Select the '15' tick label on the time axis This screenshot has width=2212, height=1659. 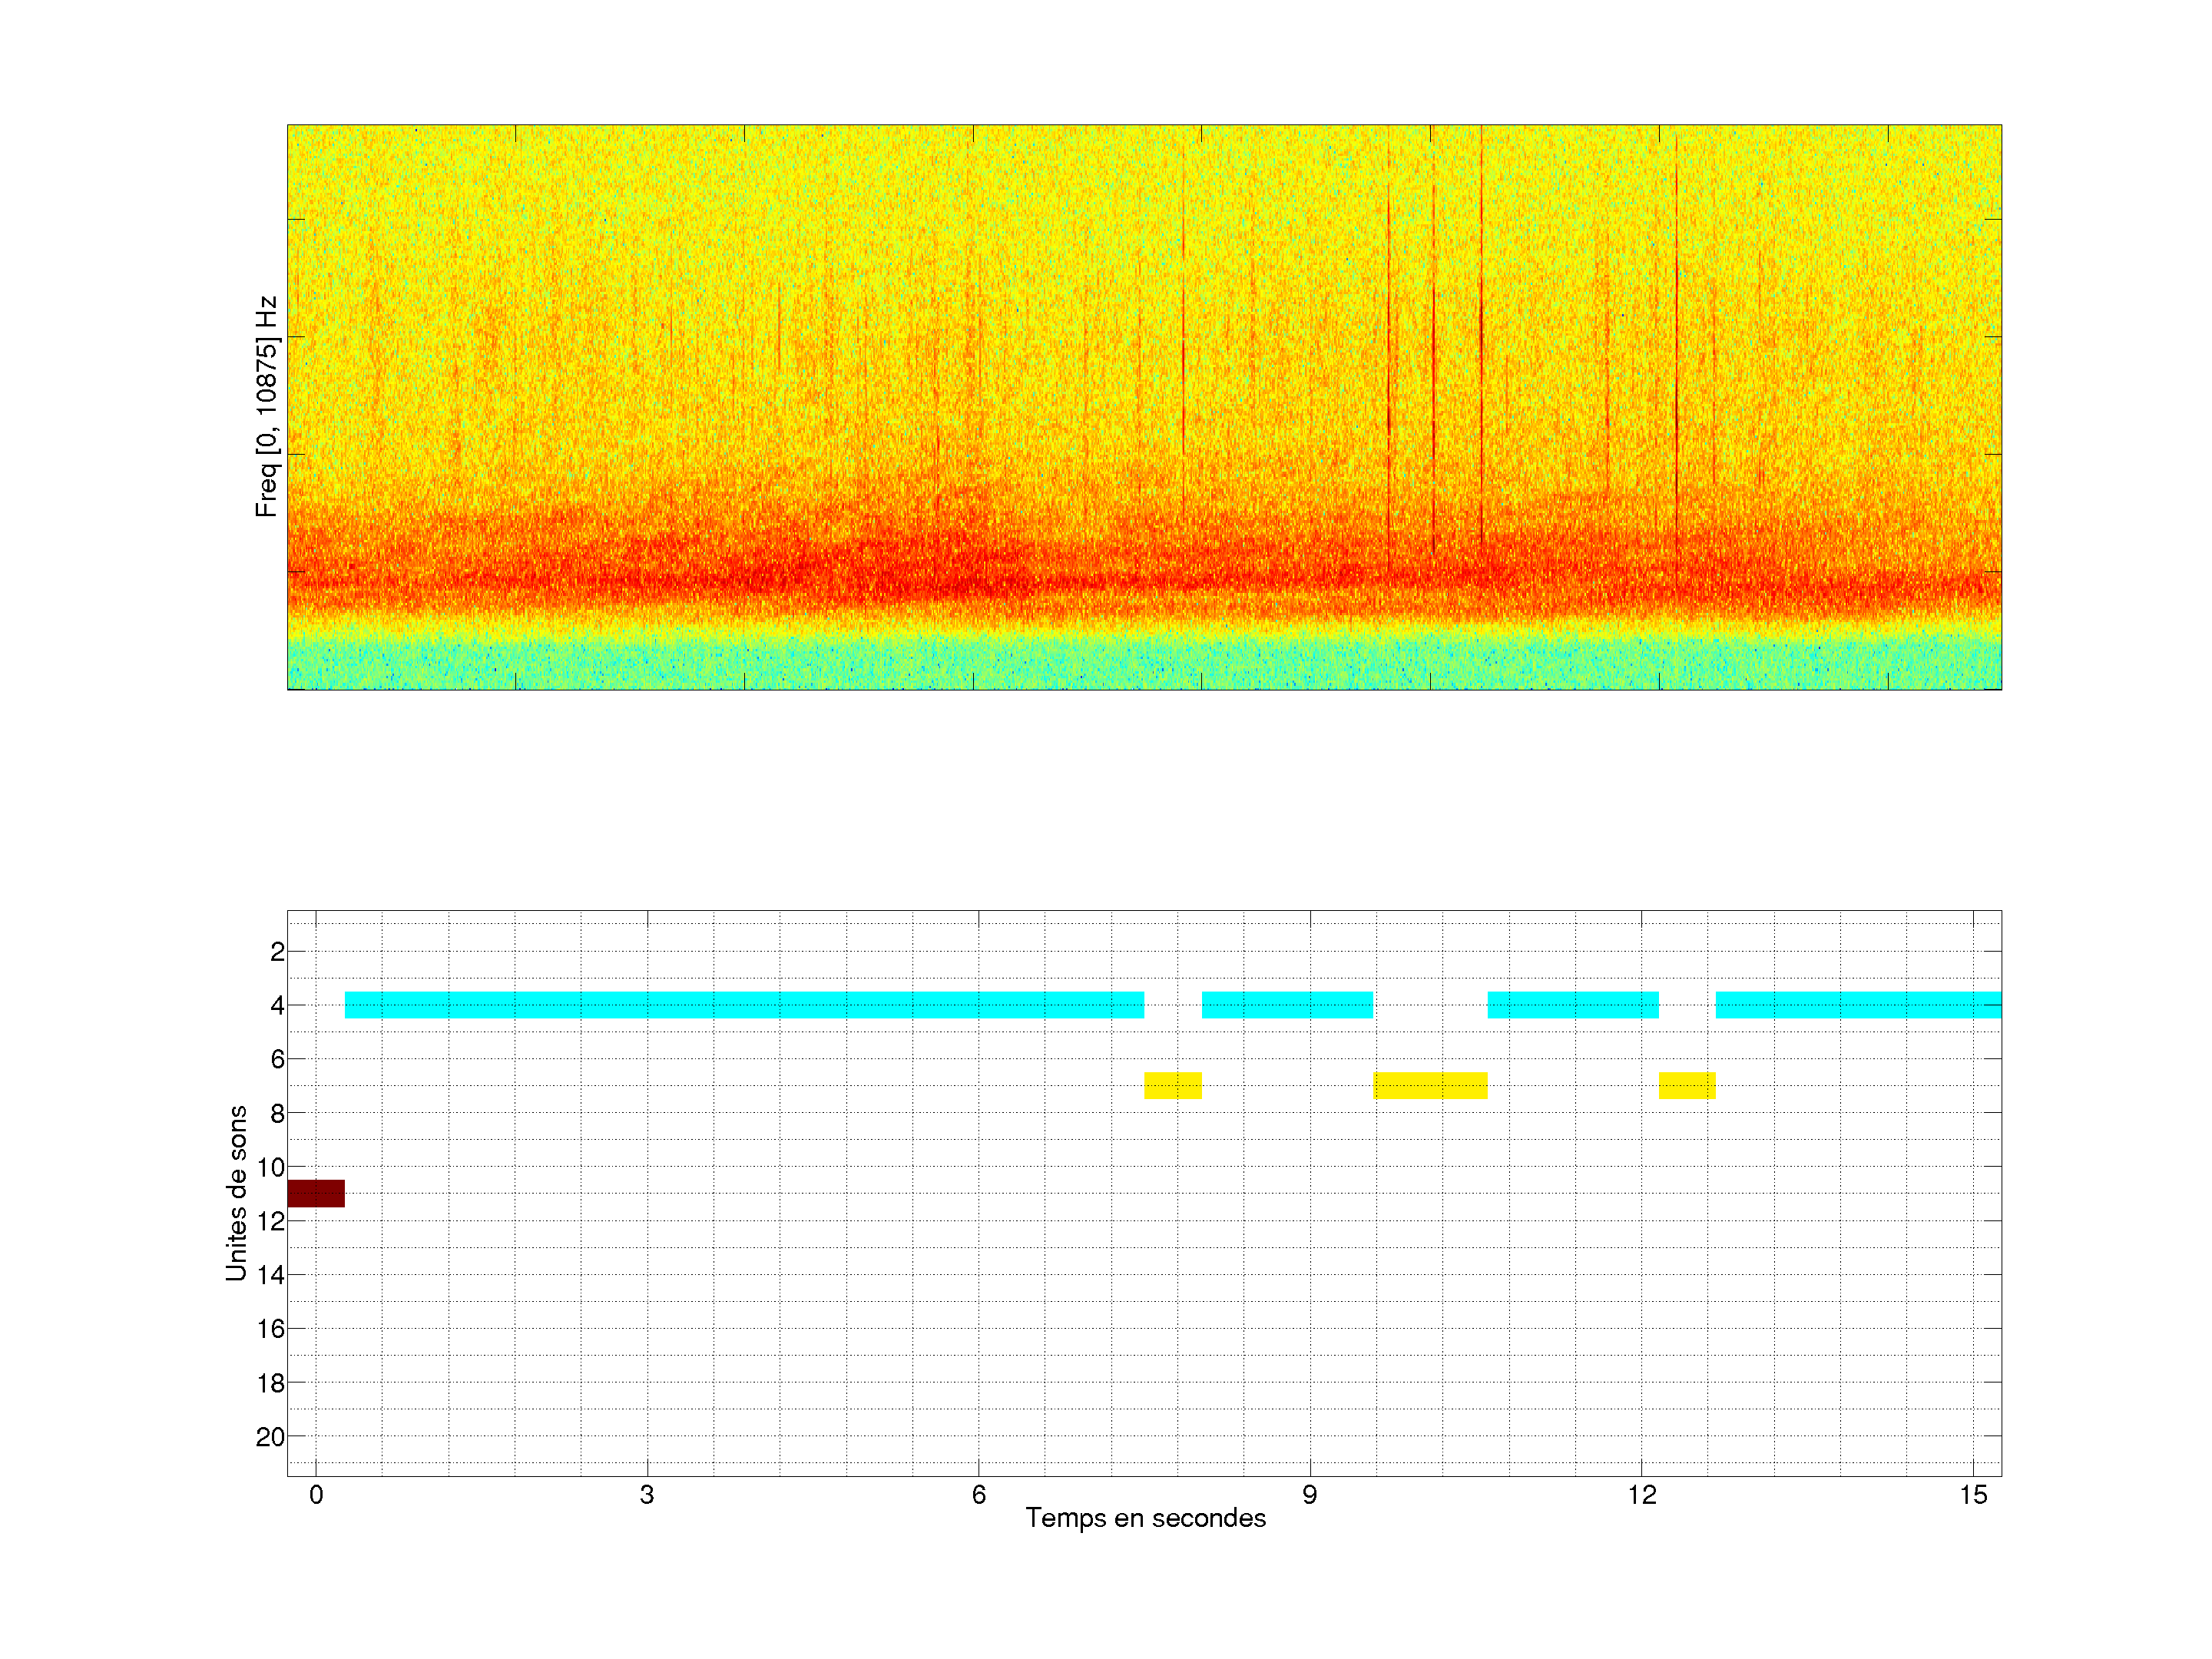coord(1973,1495)
